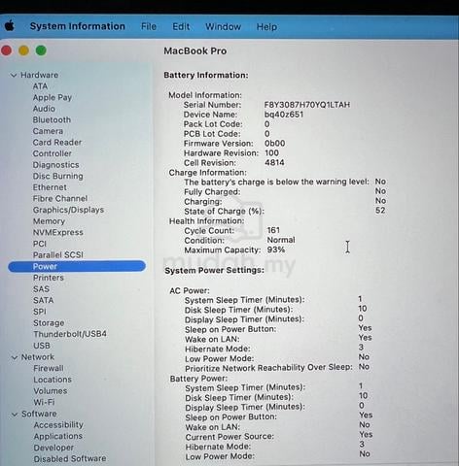Open the Apple menu

(x=10, y=26)
